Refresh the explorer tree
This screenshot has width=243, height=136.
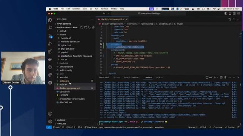click(x=90, y=28)
